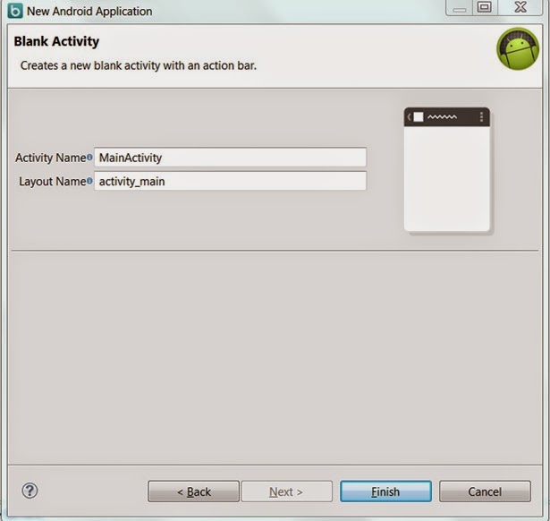
Task: Click the Next button
Action: [x=286, y=491]
